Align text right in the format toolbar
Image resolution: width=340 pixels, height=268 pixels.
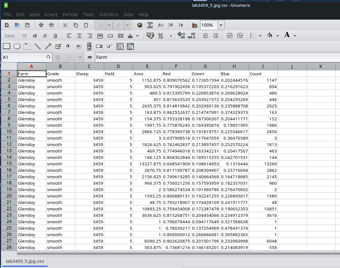tap(89, 36)
